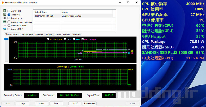Screen dimensions: 206x107
Task: Tick Stress system memory checkbox
Action: pos(9,22)
